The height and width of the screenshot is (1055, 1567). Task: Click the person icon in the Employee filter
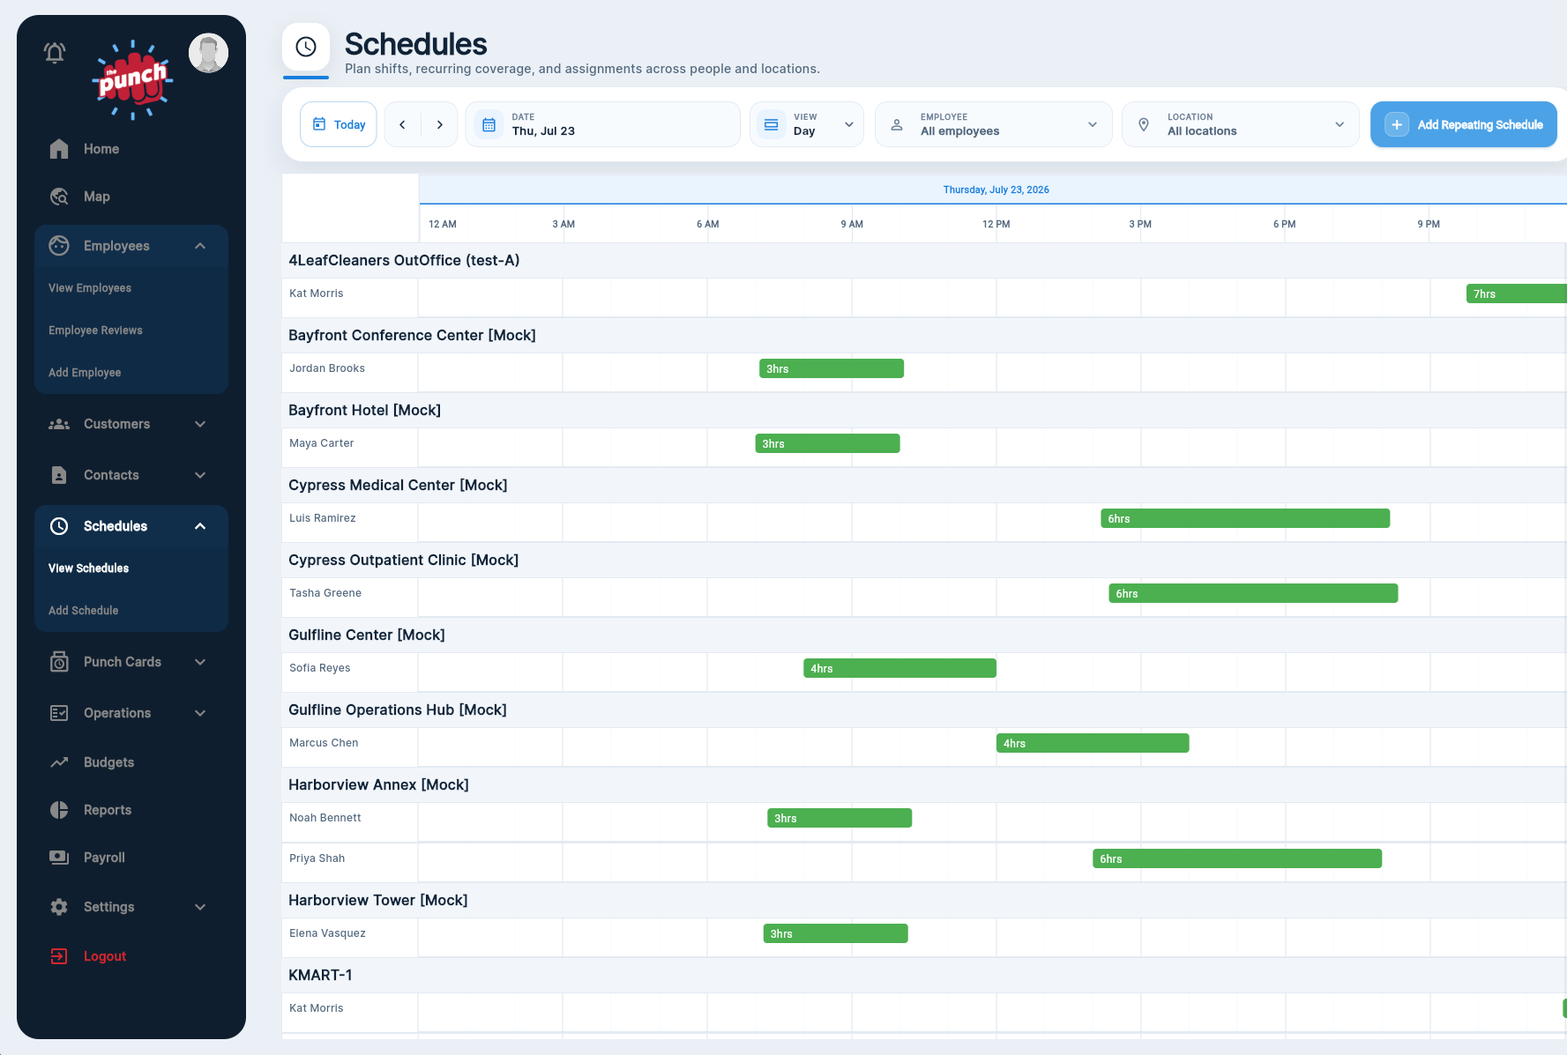[x=897, y=124]
